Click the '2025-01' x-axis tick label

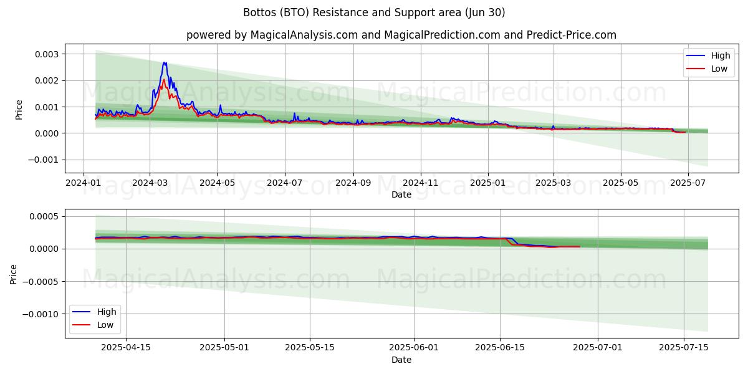click(488, 183)
